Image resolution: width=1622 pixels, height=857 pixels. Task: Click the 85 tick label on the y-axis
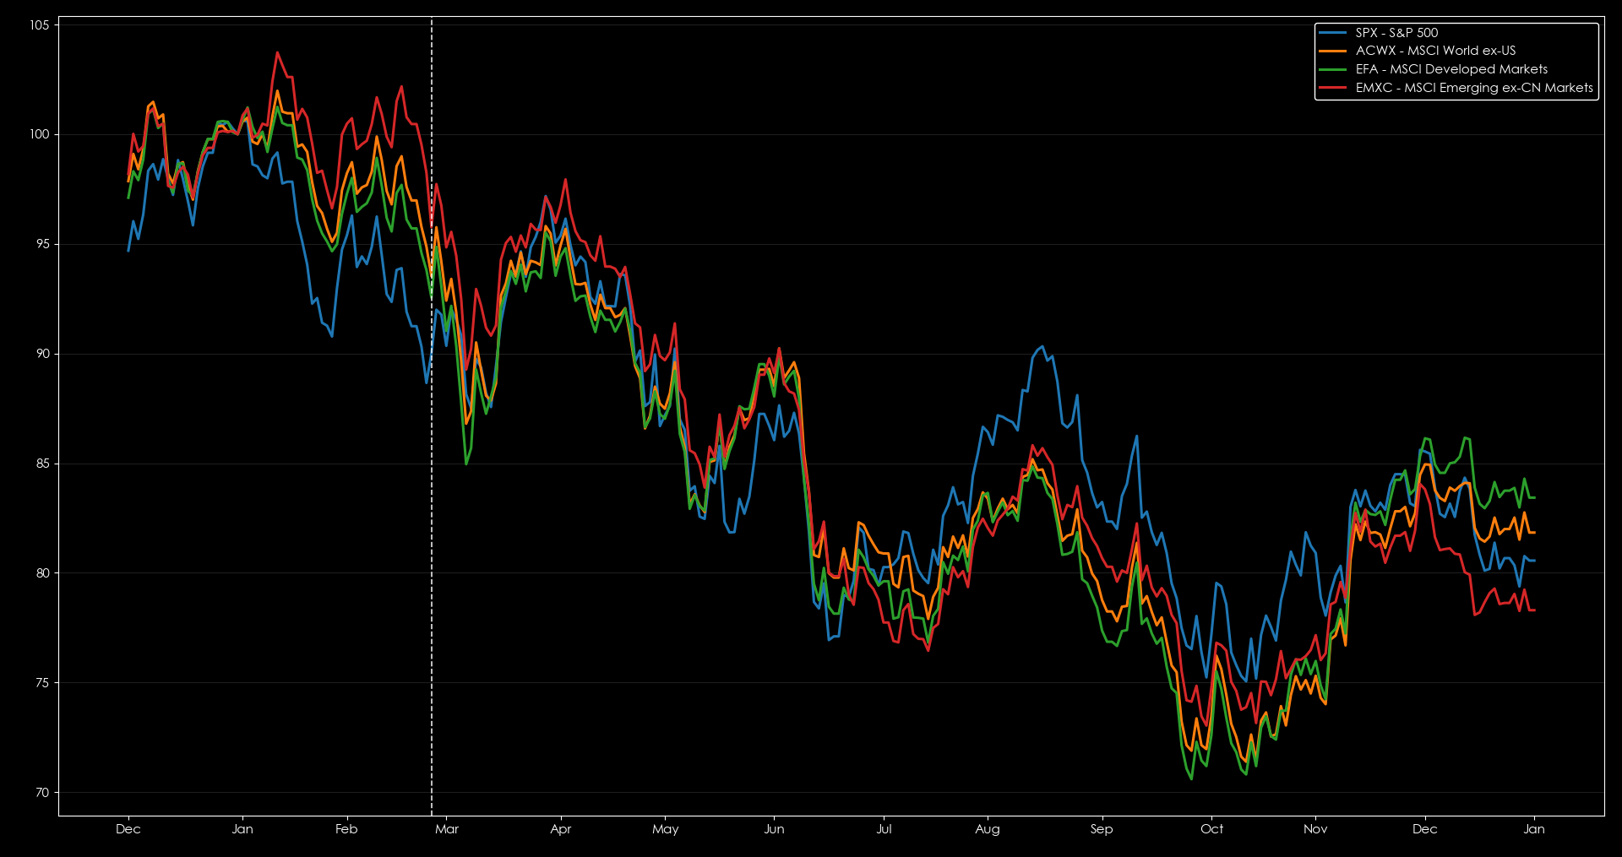click(42, 464)
